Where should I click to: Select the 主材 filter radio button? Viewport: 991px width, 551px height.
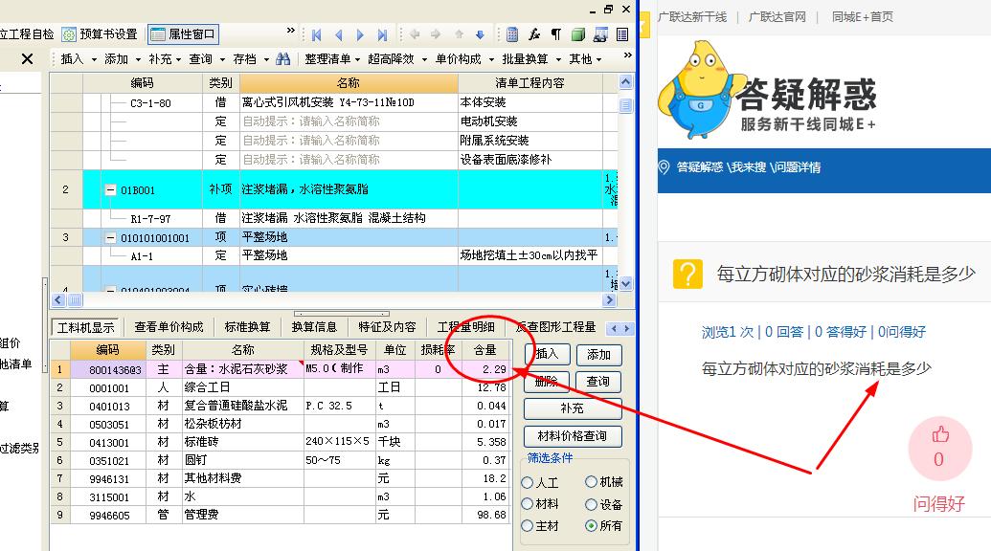(528, 525)
